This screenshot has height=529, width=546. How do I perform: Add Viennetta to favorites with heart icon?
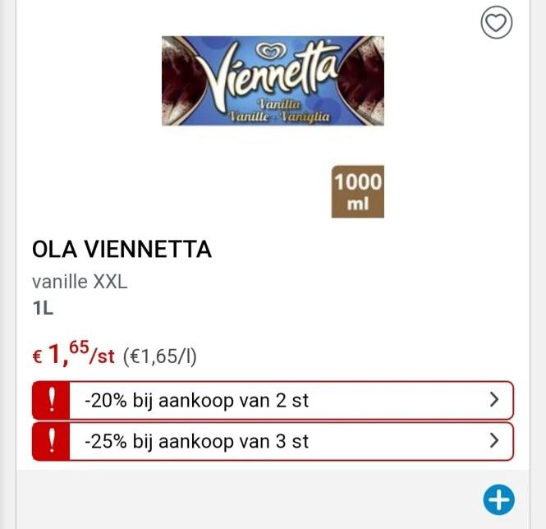tap(496, 23)
